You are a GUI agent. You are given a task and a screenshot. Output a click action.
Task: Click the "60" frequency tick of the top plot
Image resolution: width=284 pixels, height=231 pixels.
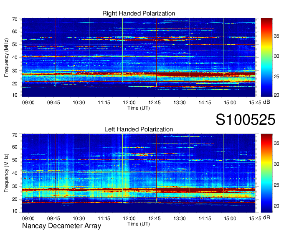coord(15,31)
